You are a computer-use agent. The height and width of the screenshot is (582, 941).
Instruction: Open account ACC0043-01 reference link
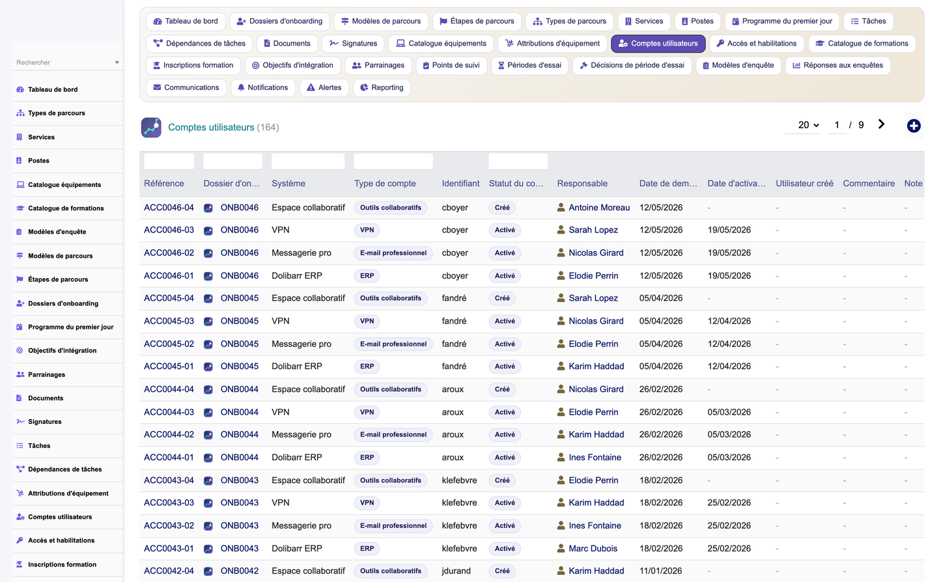169,548
